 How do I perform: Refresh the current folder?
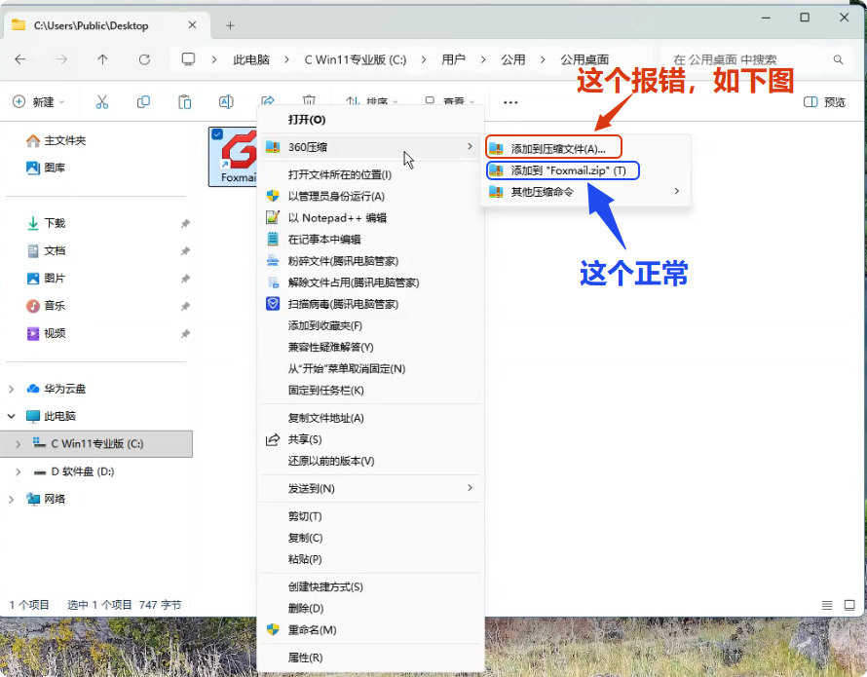point(144,59)
